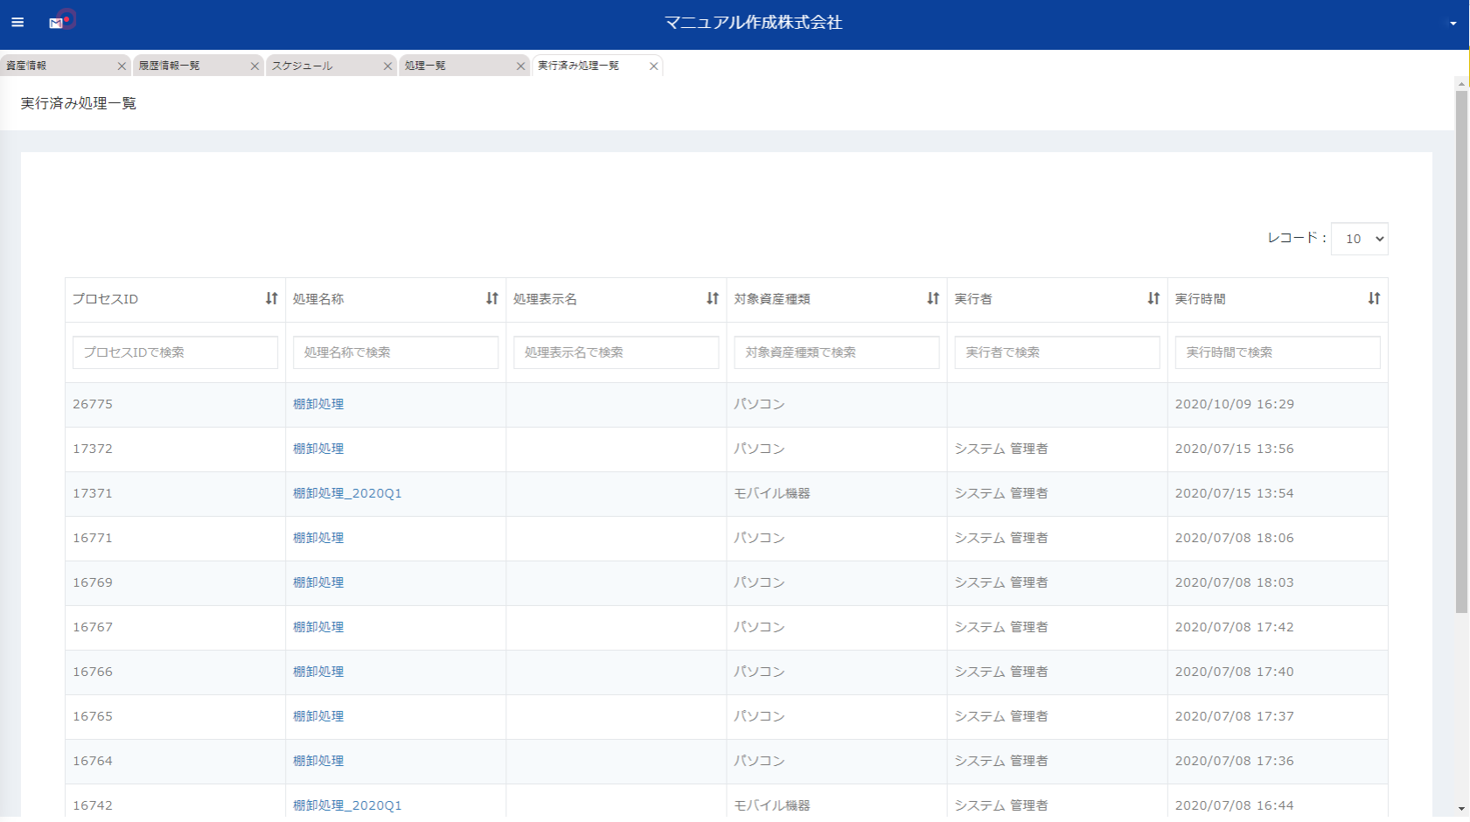Close the 資産情報 tab

tap(122, 66)
